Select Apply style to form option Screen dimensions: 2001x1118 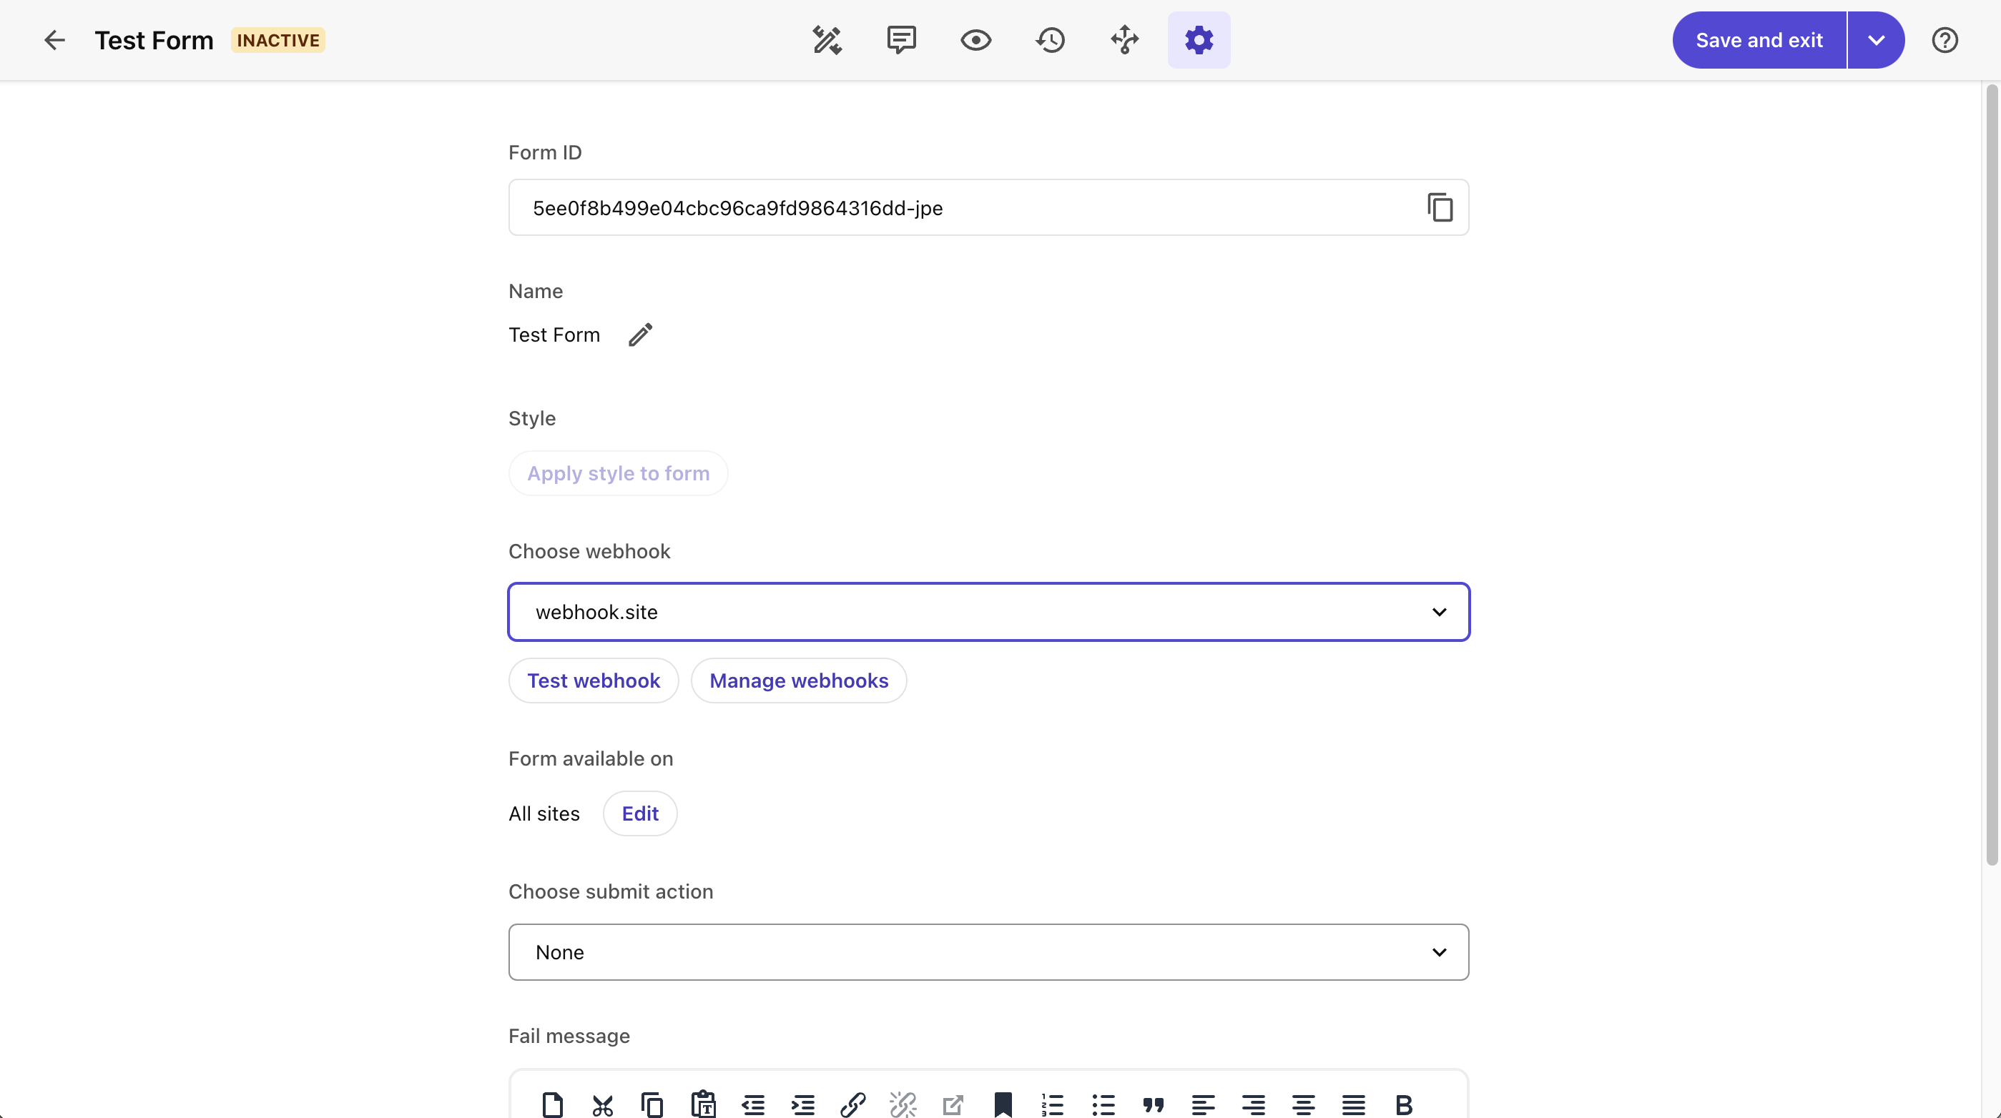point(617,473)
